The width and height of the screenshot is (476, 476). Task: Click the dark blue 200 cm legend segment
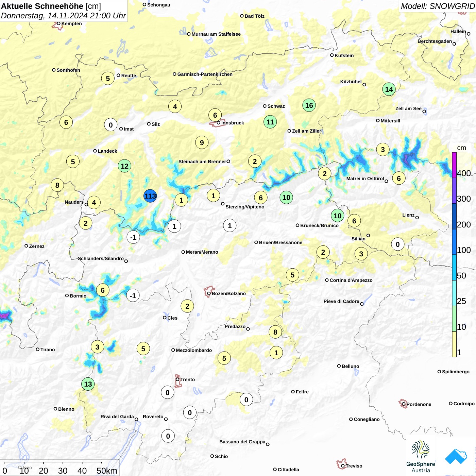pyautogui.click(x=454, y=216)
